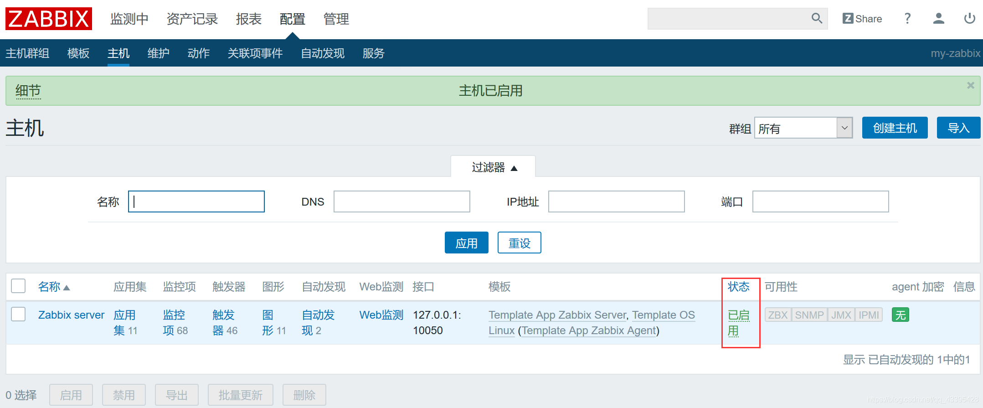The height and width of the screenshot is (408, 983).
Task: Open the 管理 top menu
Action: point(336,19)
